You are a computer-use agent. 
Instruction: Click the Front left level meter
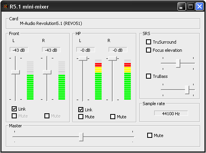[x=30, y=80]
